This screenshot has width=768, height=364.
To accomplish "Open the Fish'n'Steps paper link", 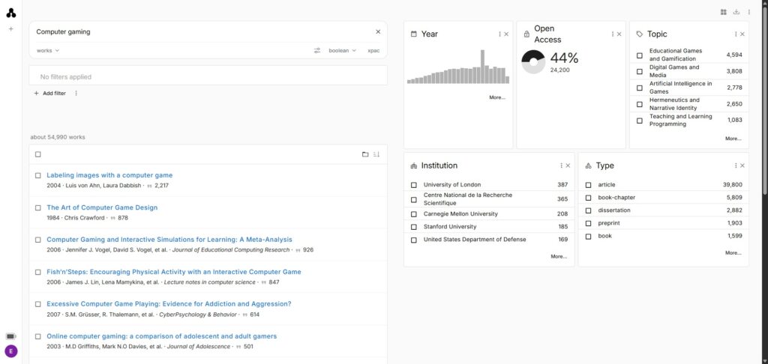I will point(174,272).
